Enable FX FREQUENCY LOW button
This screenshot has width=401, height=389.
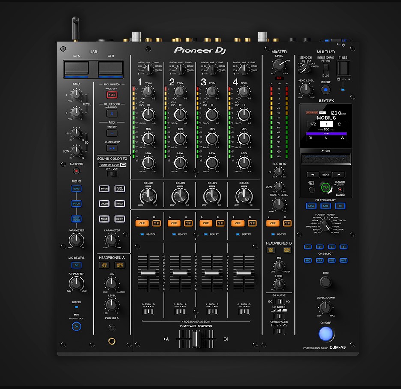tap(311, 206)
